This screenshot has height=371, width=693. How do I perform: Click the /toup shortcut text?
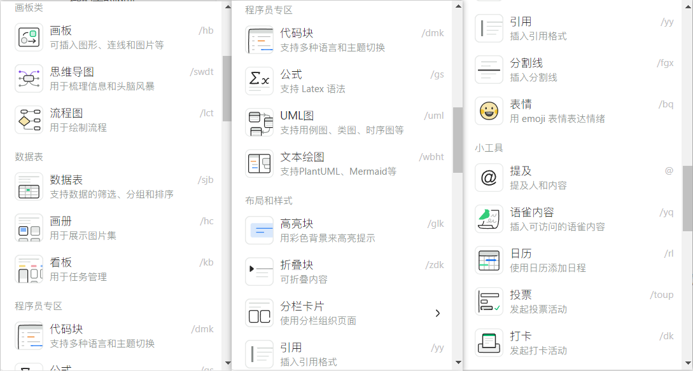pyautogui.click(x=662, y=295)
